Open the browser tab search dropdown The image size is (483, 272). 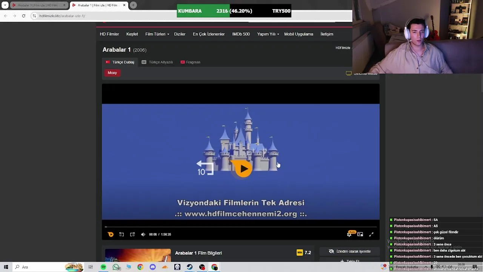tap(5, 5)
